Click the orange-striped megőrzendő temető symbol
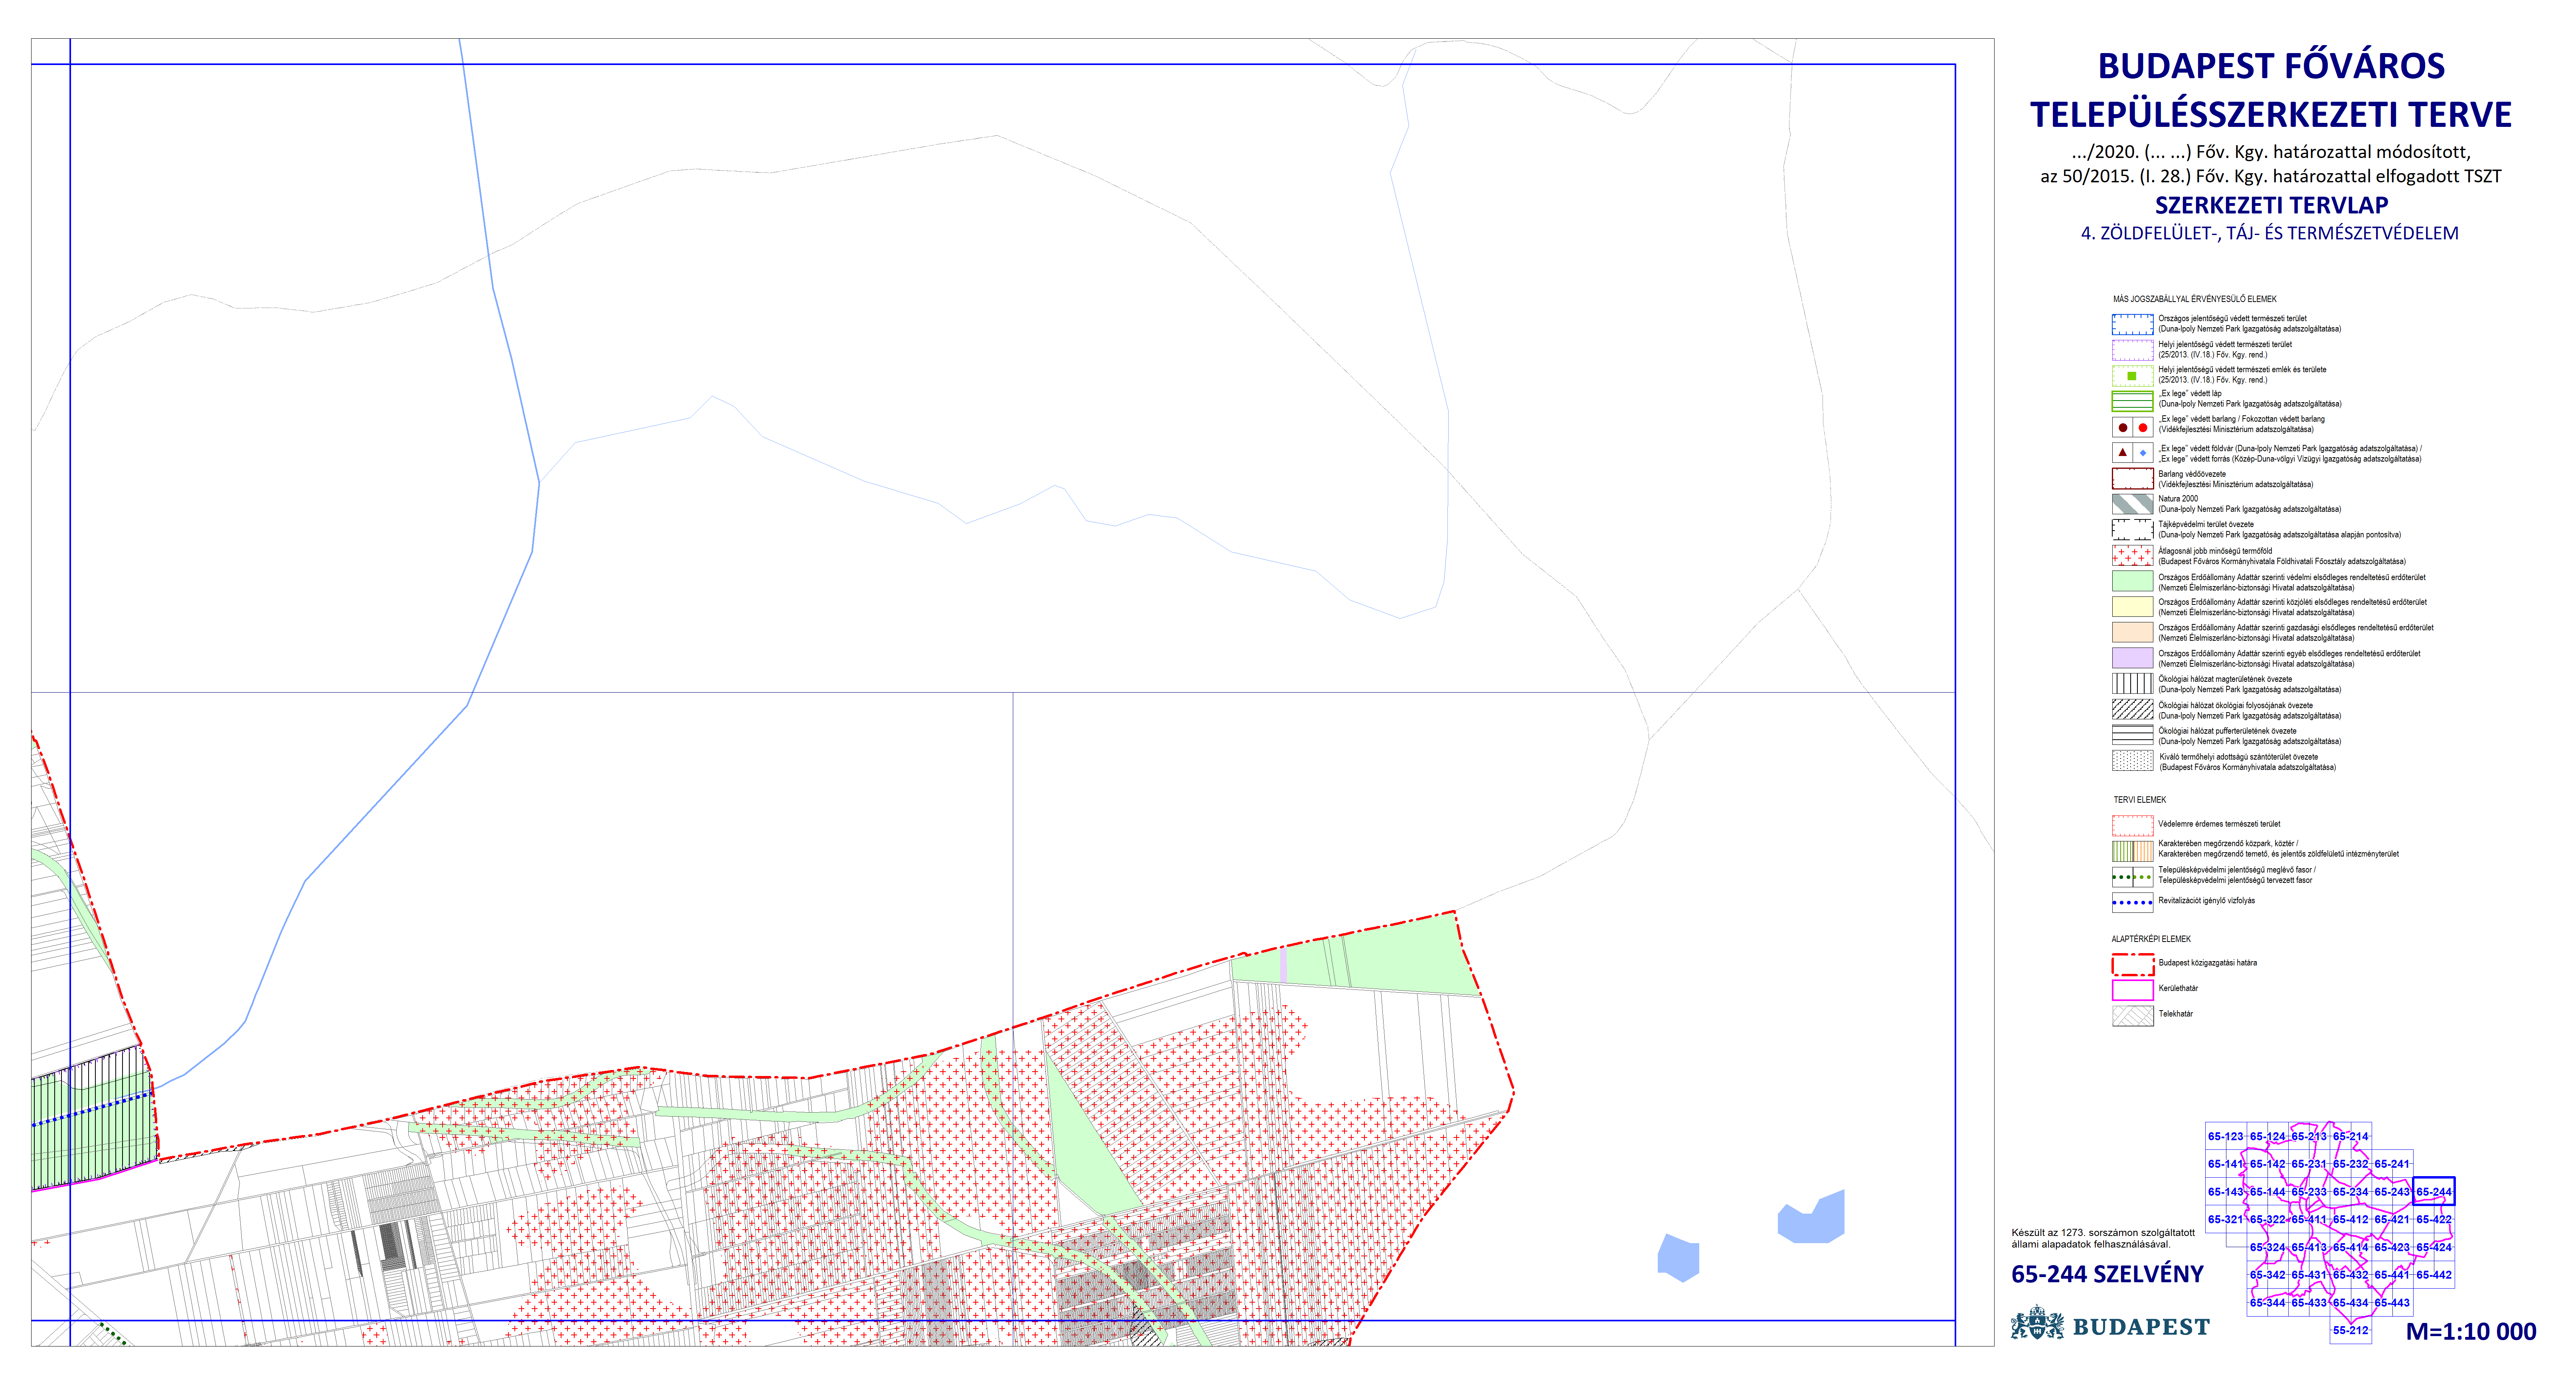 (x=2143, y=851)
